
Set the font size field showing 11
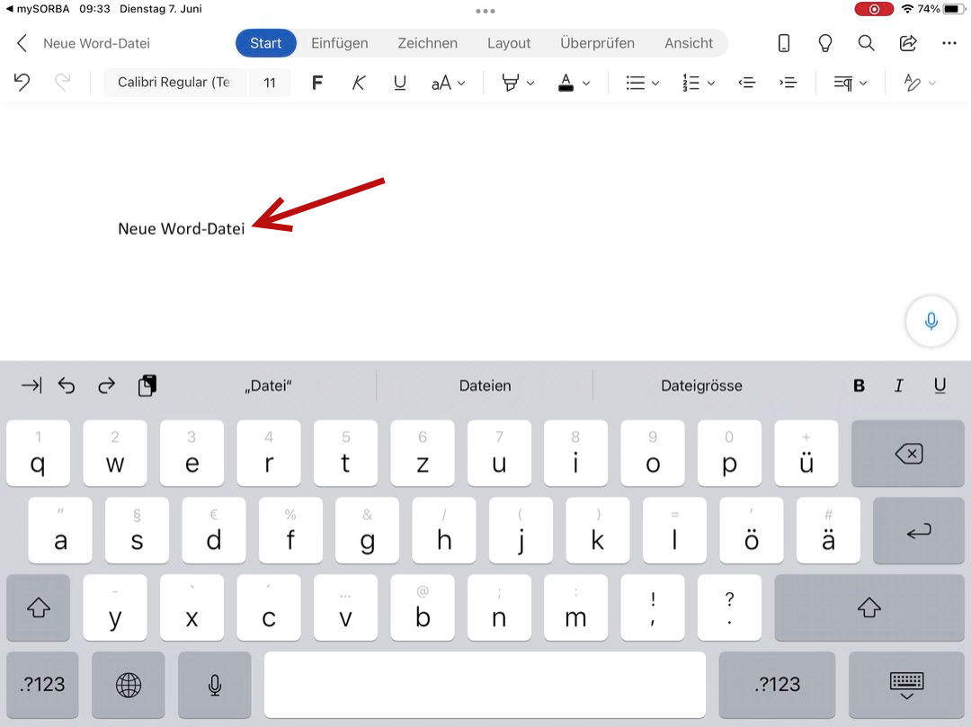point(270,83)
